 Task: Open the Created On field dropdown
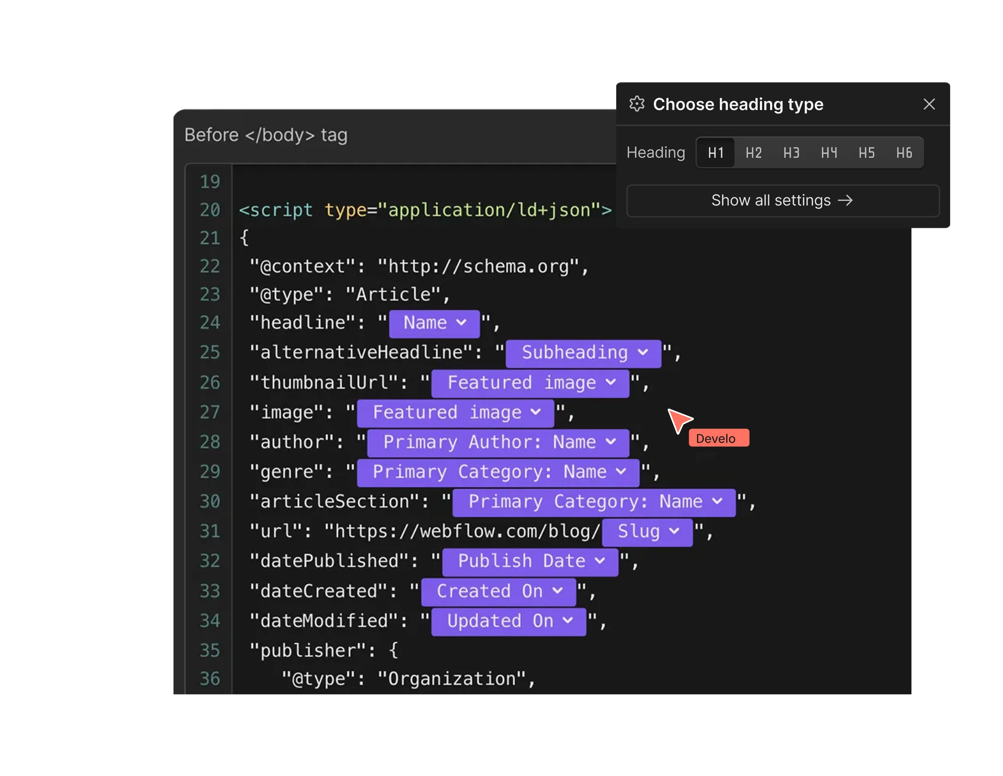coord(498,592)
